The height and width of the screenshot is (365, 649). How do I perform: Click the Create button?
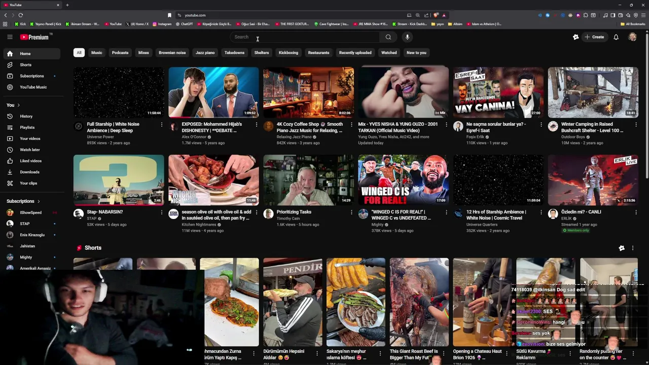[594, 37]
